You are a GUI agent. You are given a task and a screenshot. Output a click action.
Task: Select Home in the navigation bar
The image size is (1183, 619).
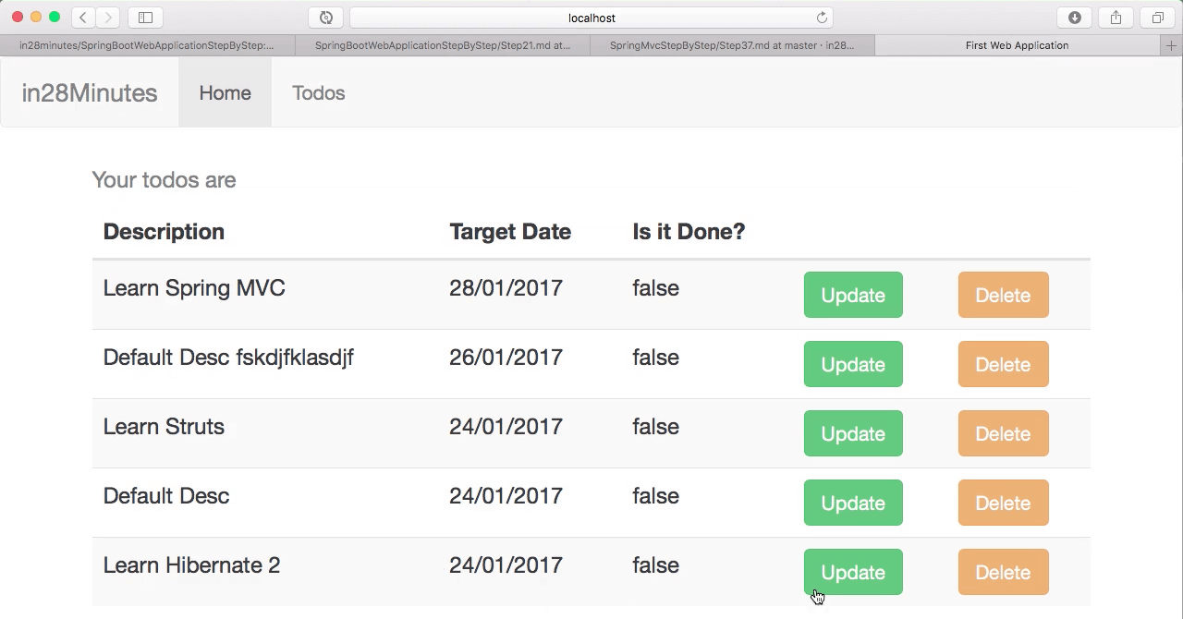click(225, 92)
